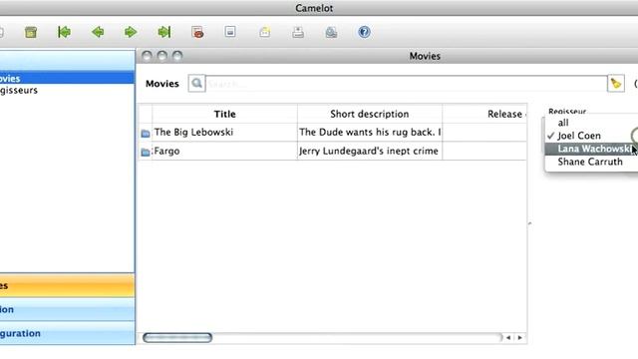Select 'The Big Lebowski' title cell
The width and height of the screenshot is (638, 359).
(224, 133)
